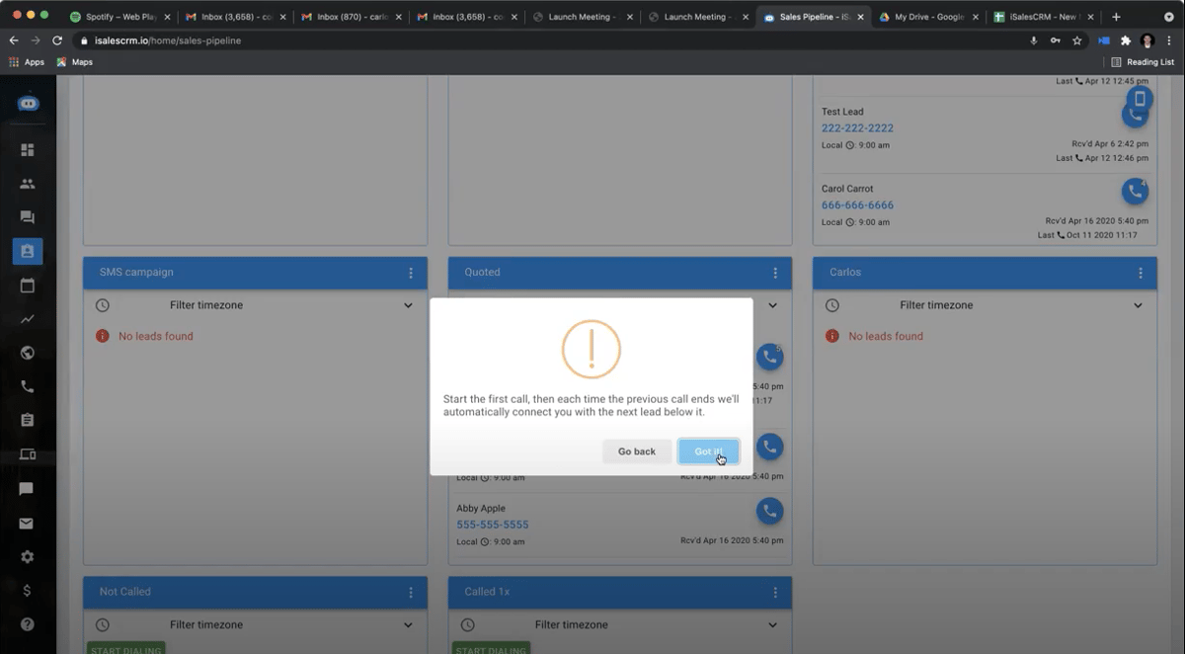Open the settings gear in the sidebar
Screen dimensions: 1185x654
pos(27,556)
